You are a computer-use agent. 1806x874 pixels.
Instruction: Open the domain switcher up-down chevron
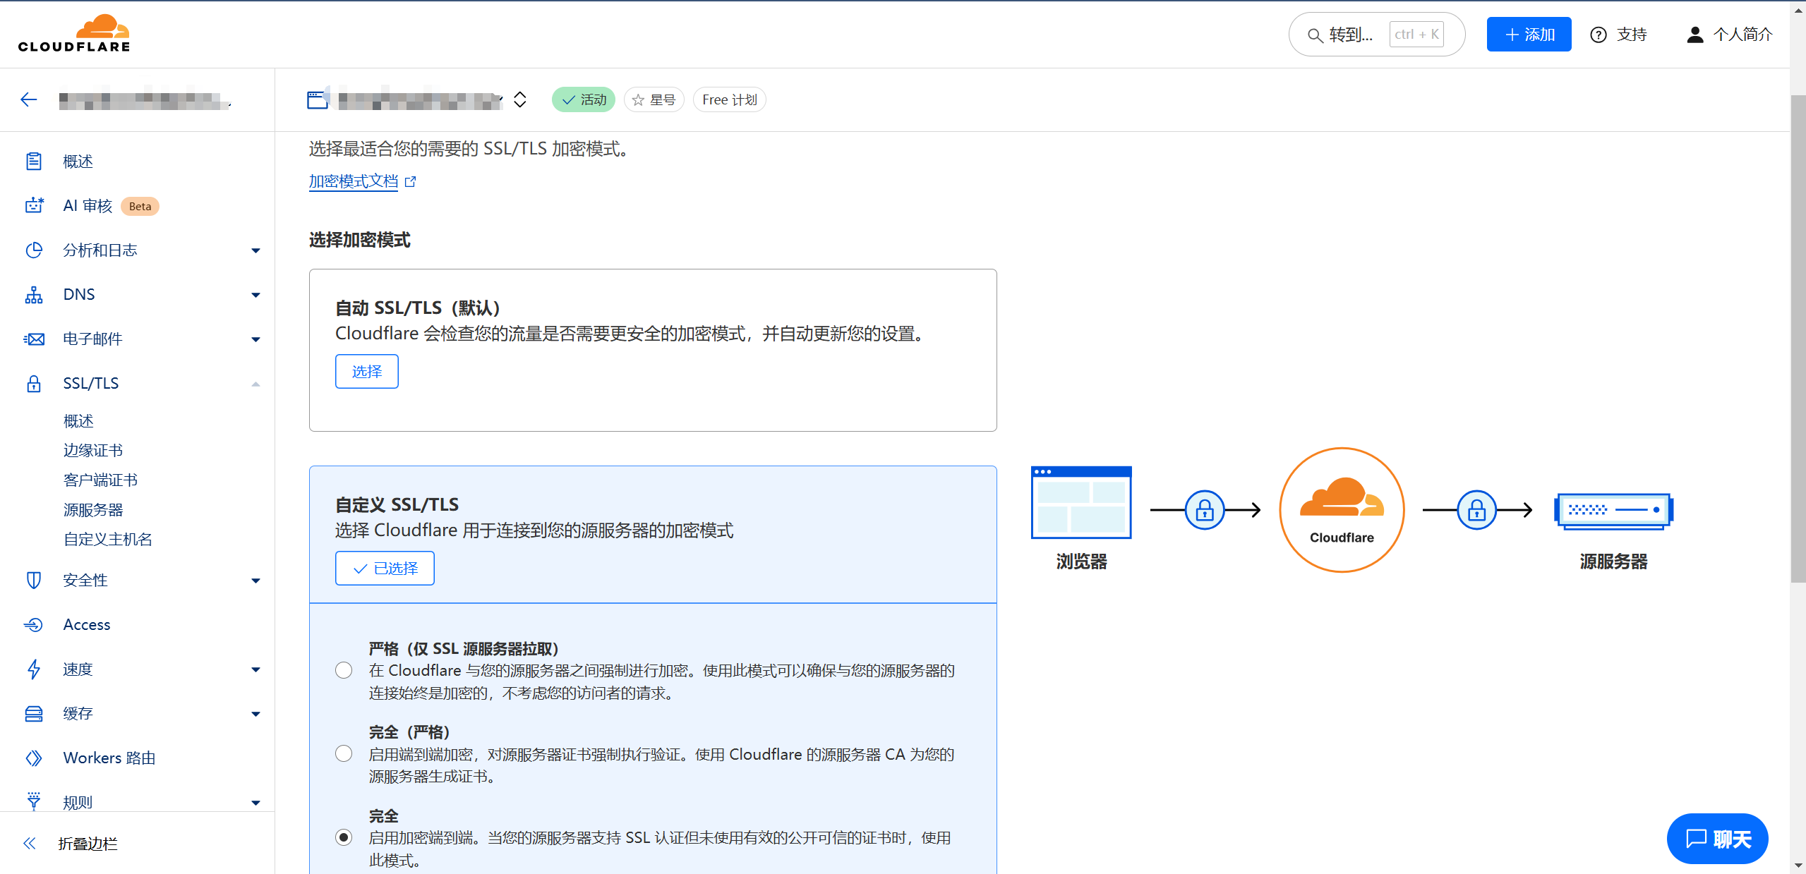point(520,100)
